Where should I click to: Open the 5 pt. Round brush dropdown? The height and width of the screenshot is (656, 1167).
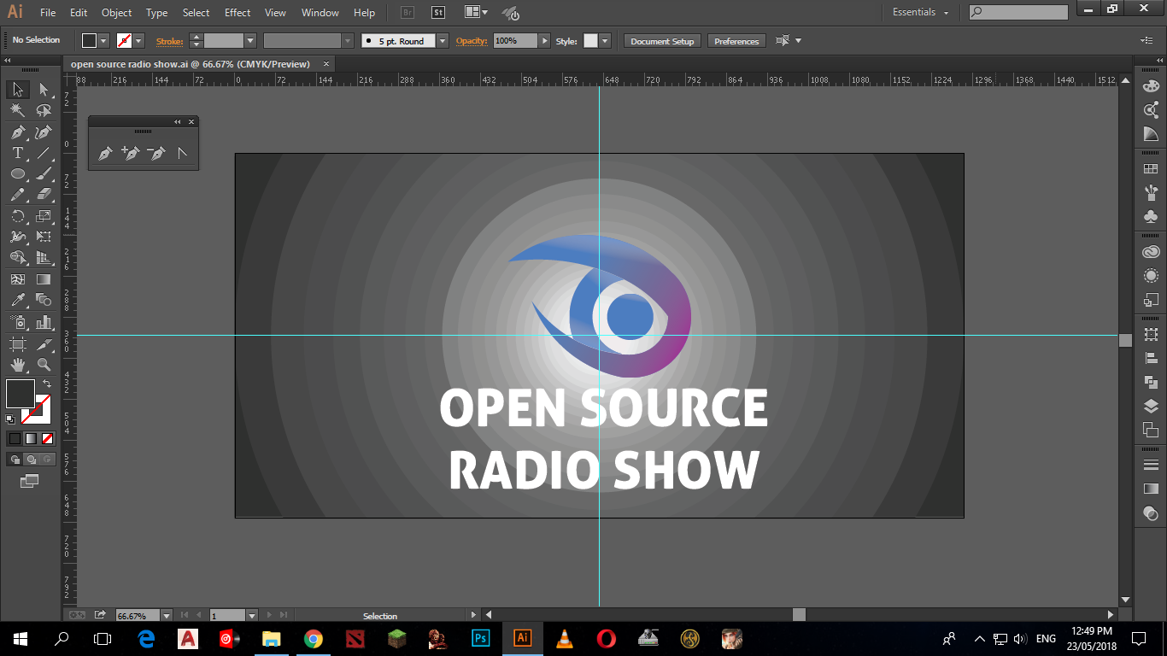tap(443, 41)
